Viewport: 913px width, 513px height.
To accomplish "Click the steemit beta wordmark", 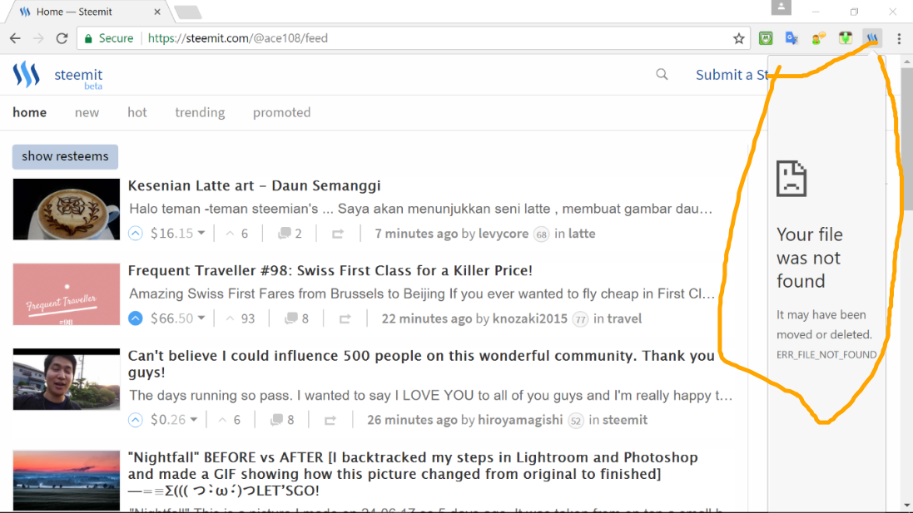I will point(78,78).
